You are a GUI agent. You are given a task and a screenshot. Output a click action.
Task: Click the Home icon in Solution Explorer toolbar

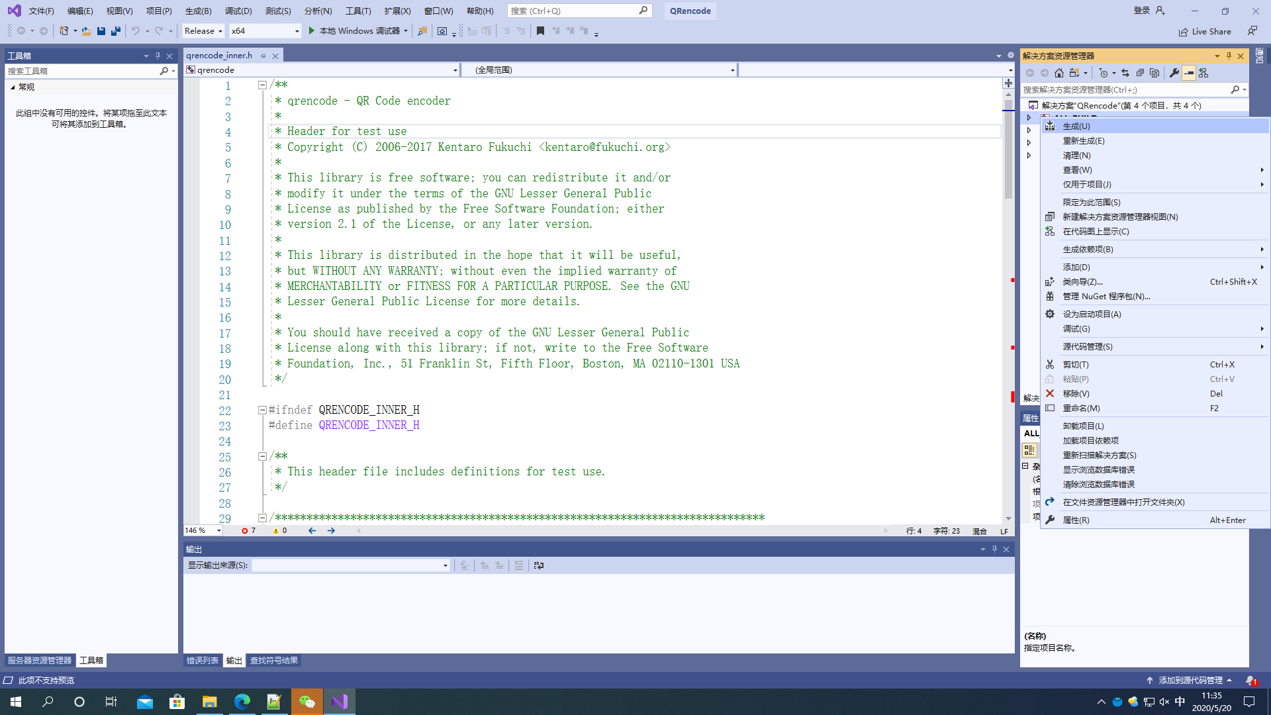(1060, 73)
